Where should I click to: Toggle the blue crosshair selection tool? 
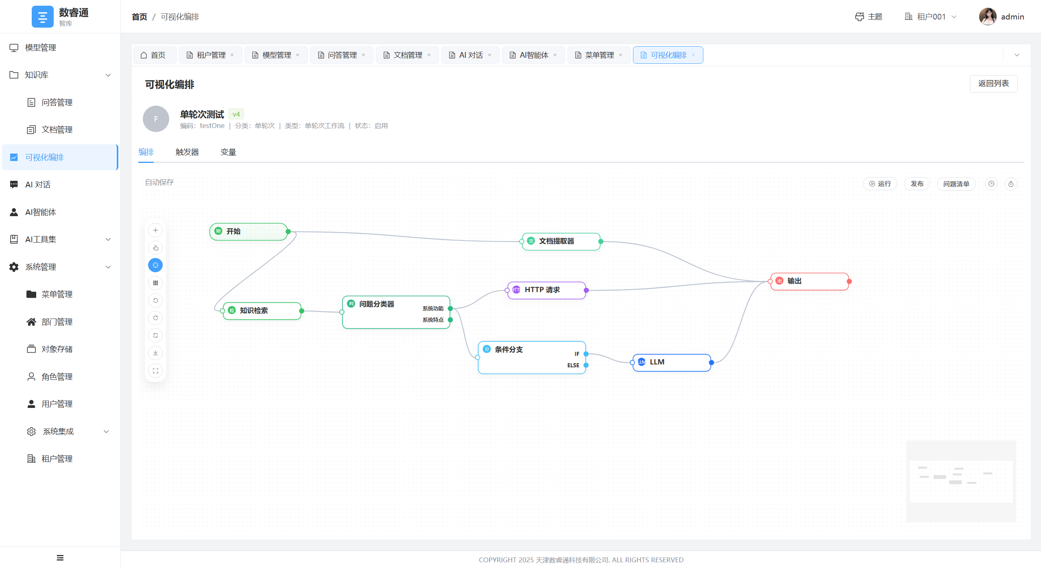click(x=155, y=265)
